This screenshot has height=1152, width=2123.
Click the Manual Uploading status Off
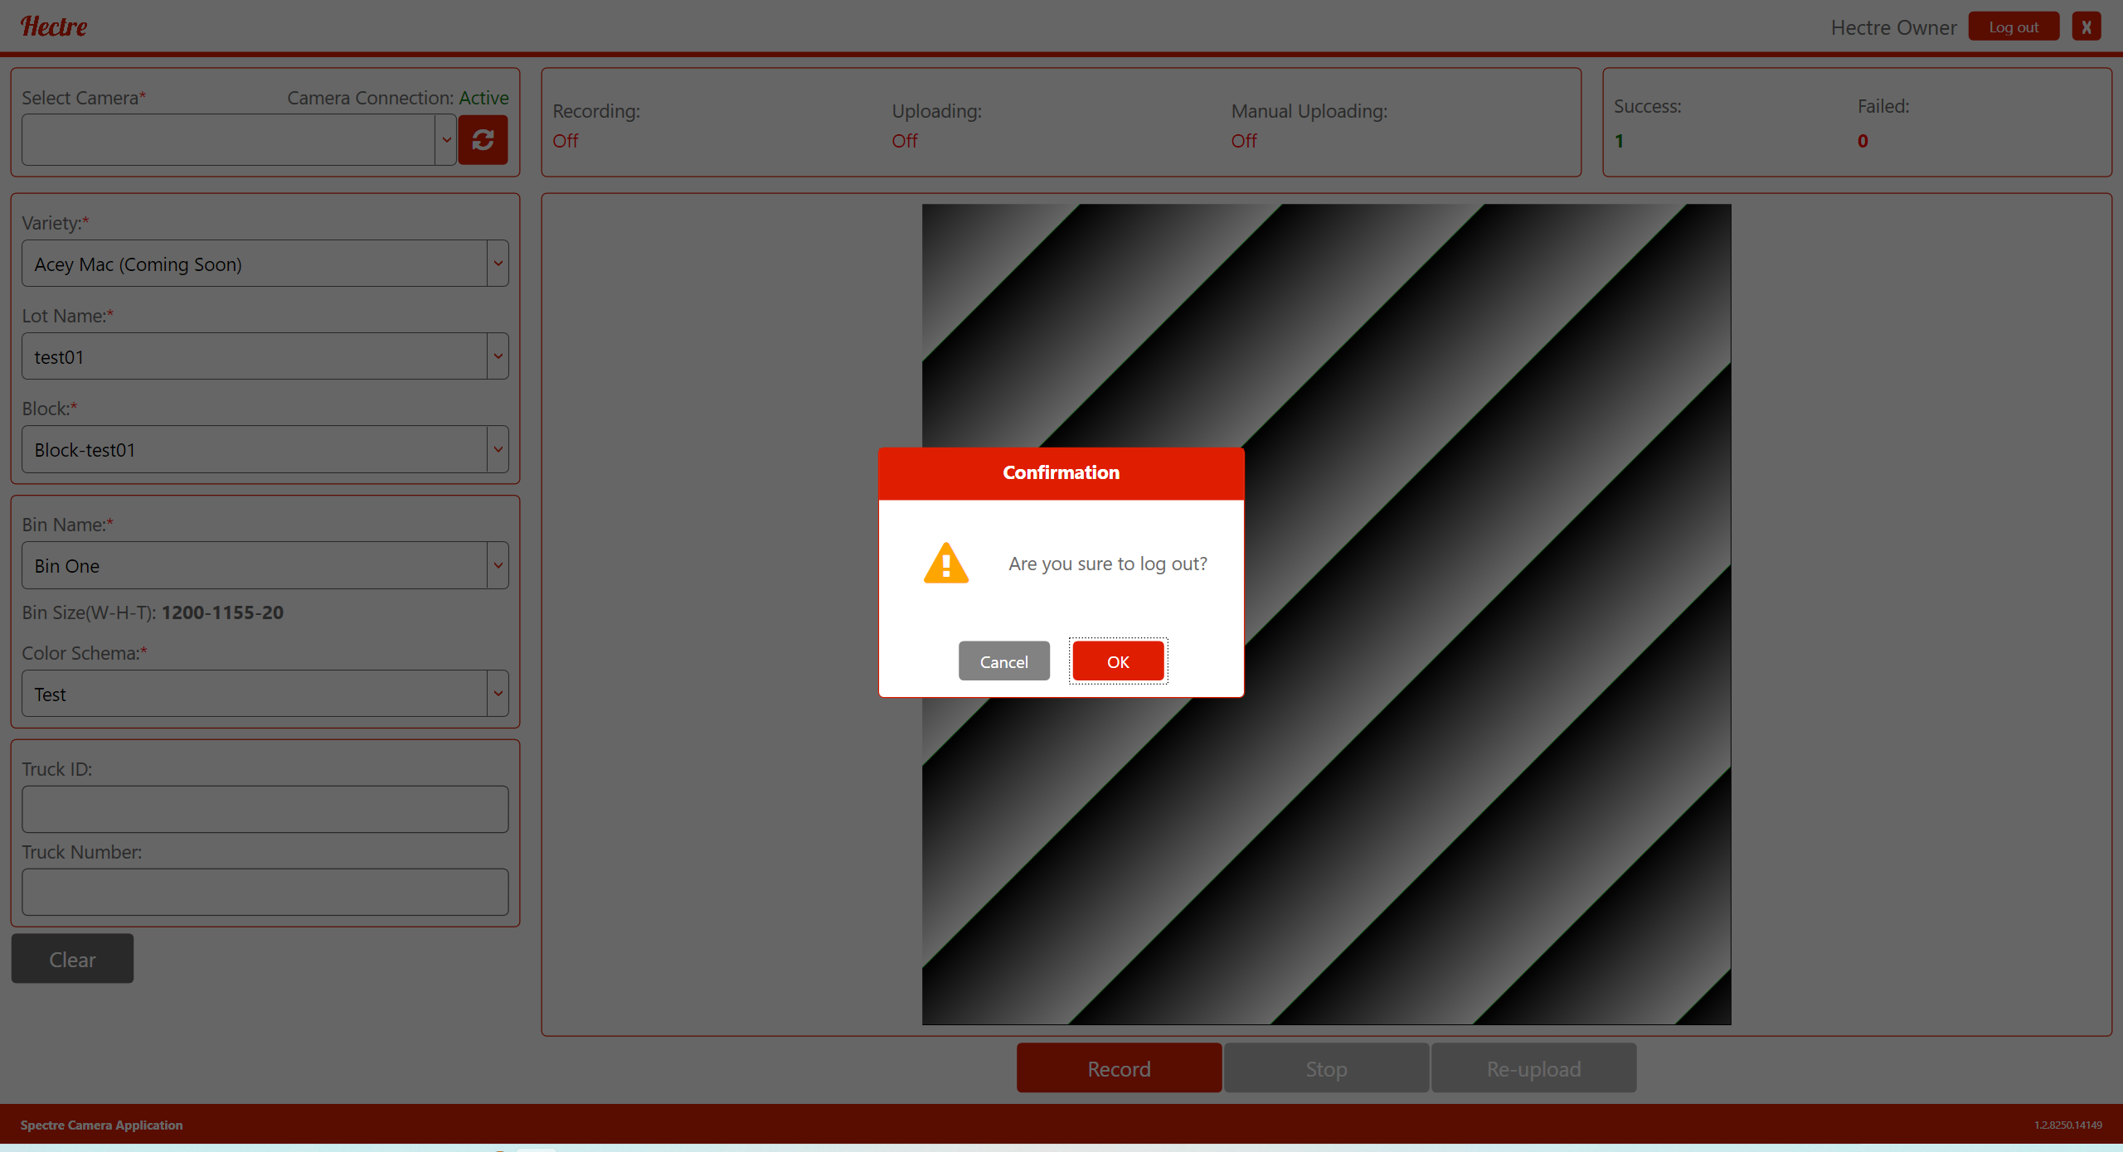[x=1244, y=141]
